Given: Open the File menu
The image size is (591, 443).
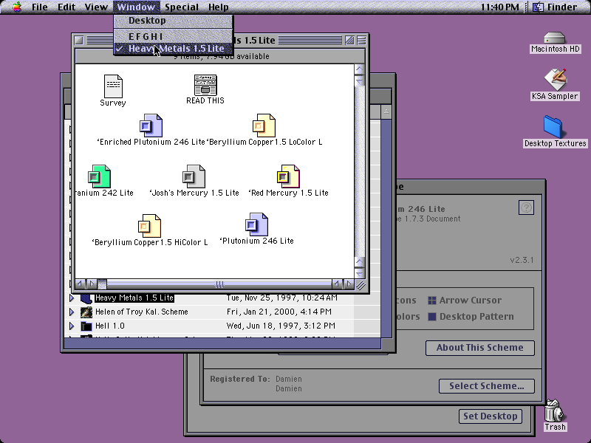Looking at the screenshot, I should pyautogui.click(x=40, y=7).
